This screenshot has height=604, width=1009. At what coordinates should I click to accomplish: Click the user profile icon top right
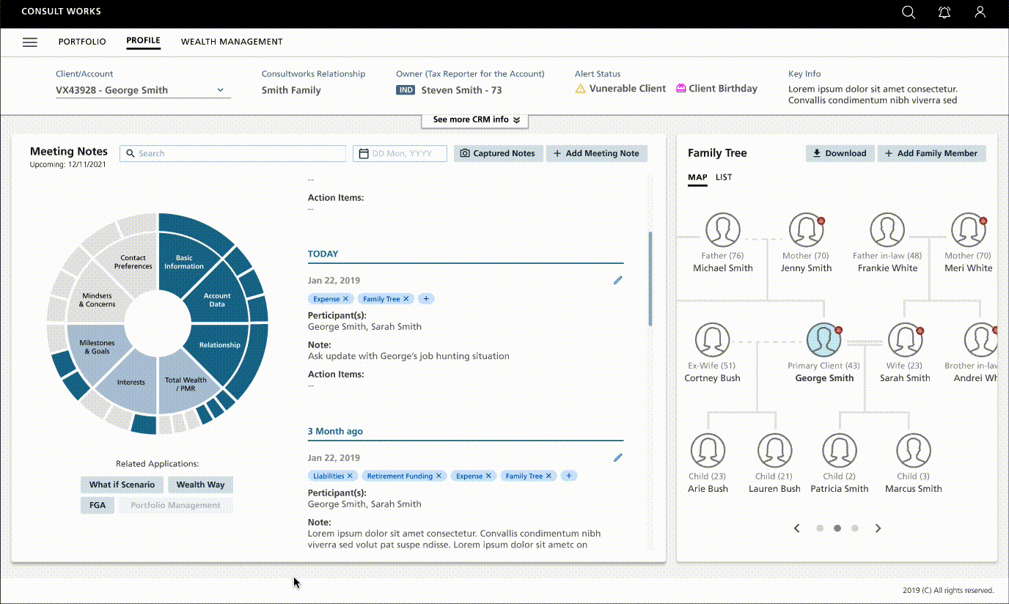pos(980,12)
